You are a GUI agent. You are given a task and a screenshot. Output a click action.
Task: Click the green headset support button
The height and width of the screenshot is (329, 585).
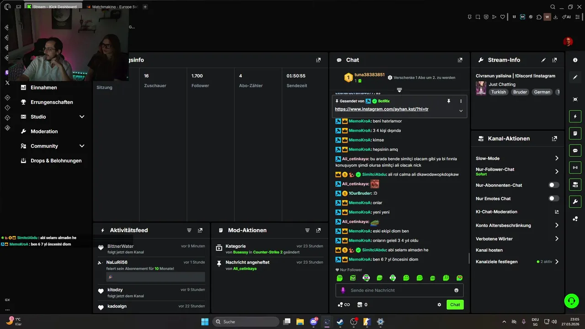[x=571, y=300]
